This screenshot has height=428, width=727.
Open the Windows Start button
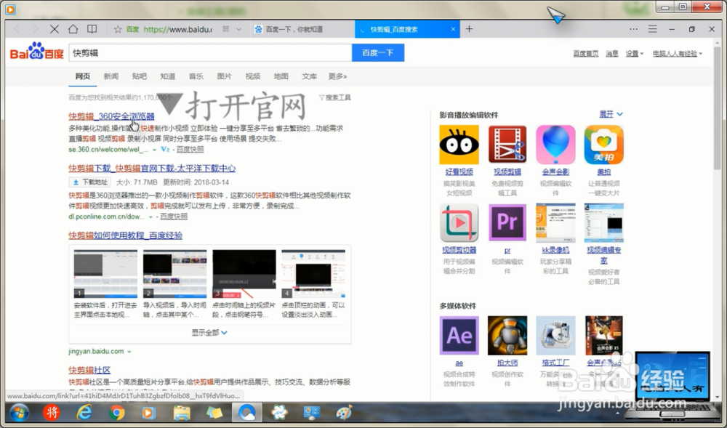tap(19, 412)
